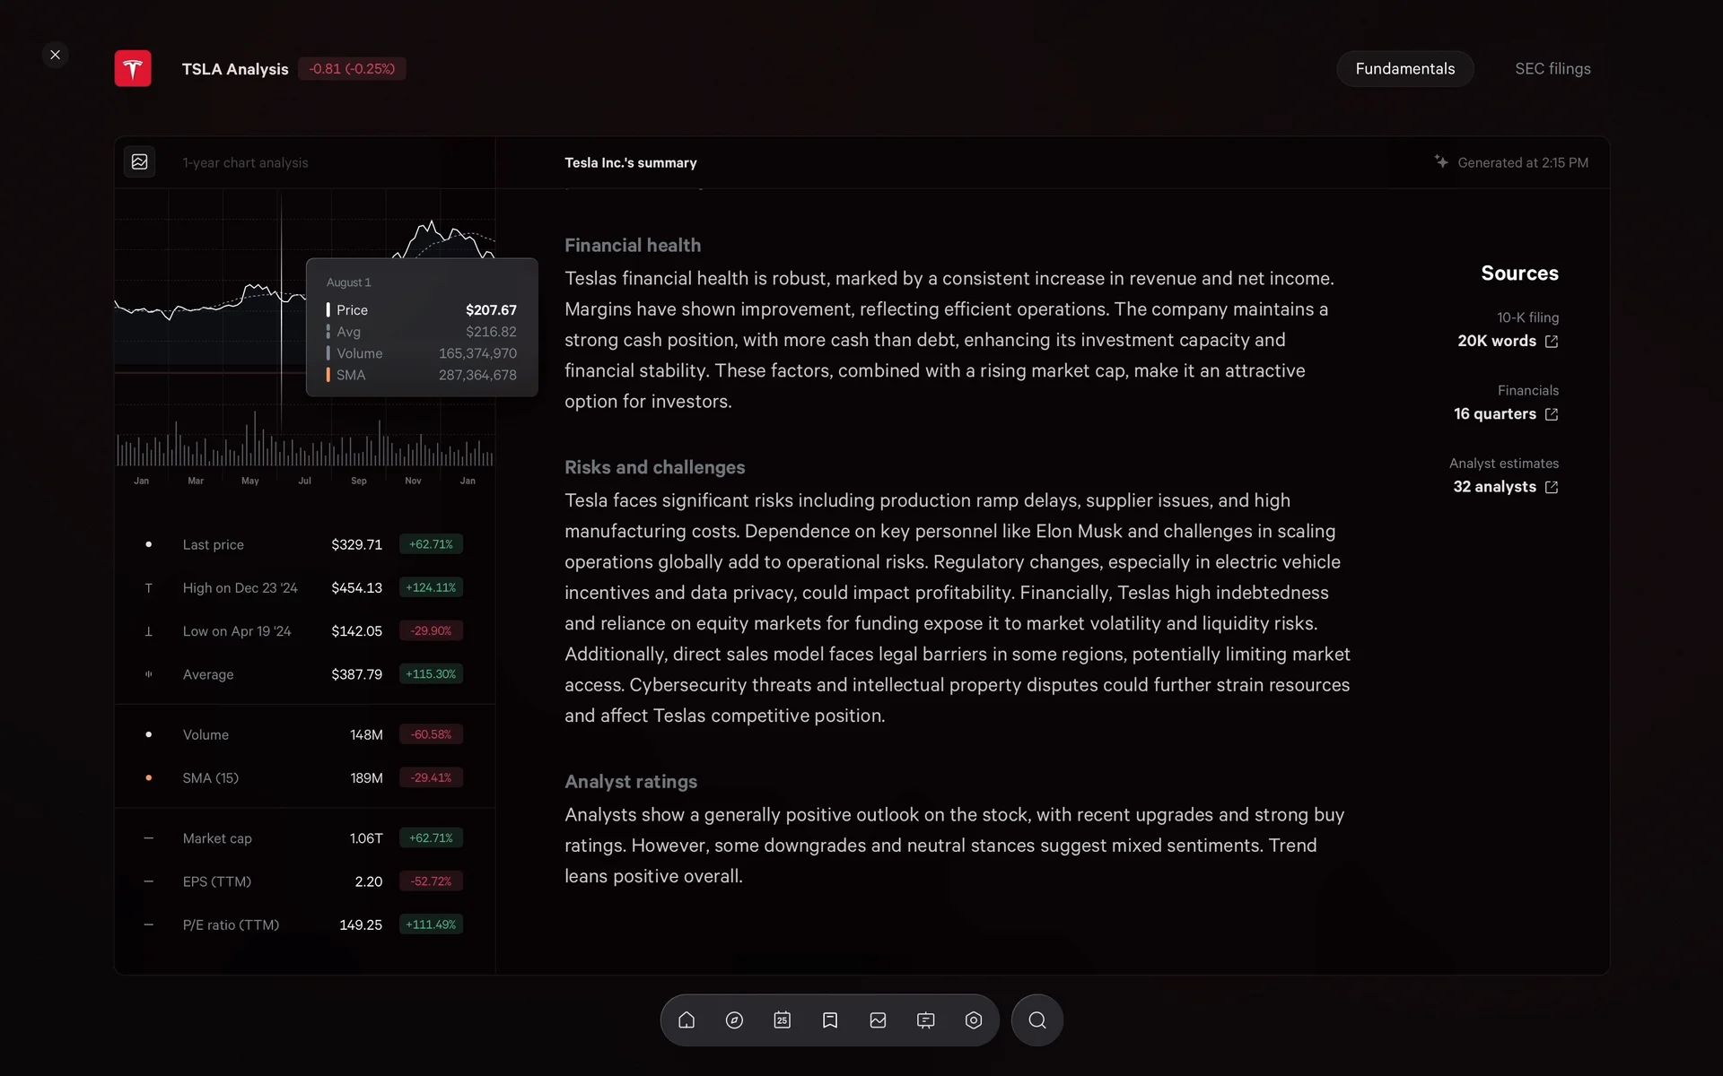Open the compass Explore icon
1723x1076 pixels.
click(734, 1020)
